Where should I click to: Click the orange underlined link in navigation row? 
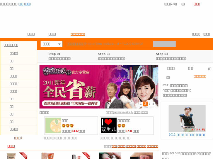(x=78, y=34)
